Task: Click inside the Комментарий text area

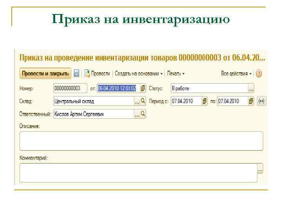Action: point(138,173)
